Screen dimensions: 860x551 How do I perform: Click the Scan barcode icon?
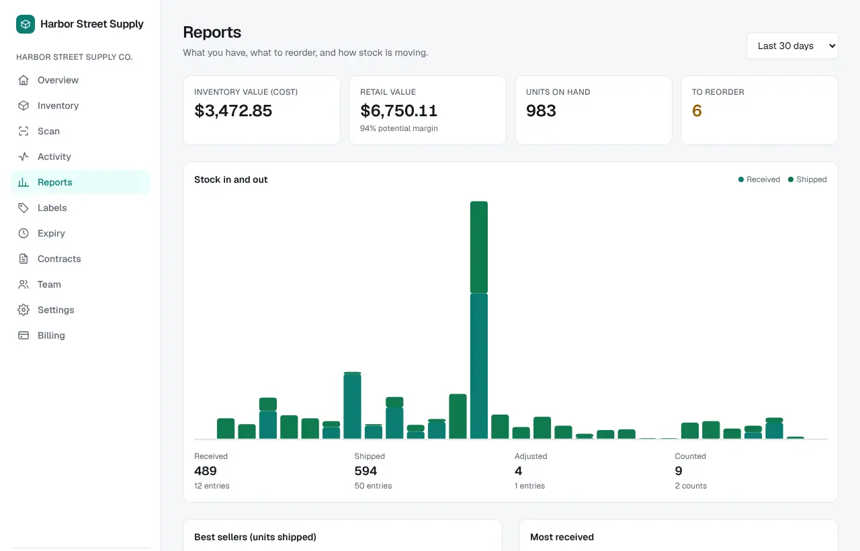click(24, 131)
